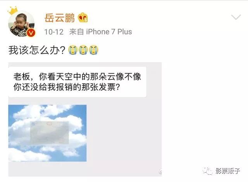Click the second bubble line mentioning 发票
This screenshot has height=182, width=248.
tap(67, 87)
